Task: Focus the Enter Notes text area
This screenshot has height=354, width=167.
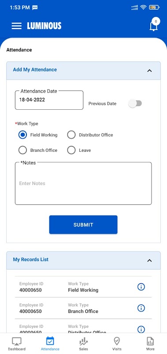Action: click(83, 183)
